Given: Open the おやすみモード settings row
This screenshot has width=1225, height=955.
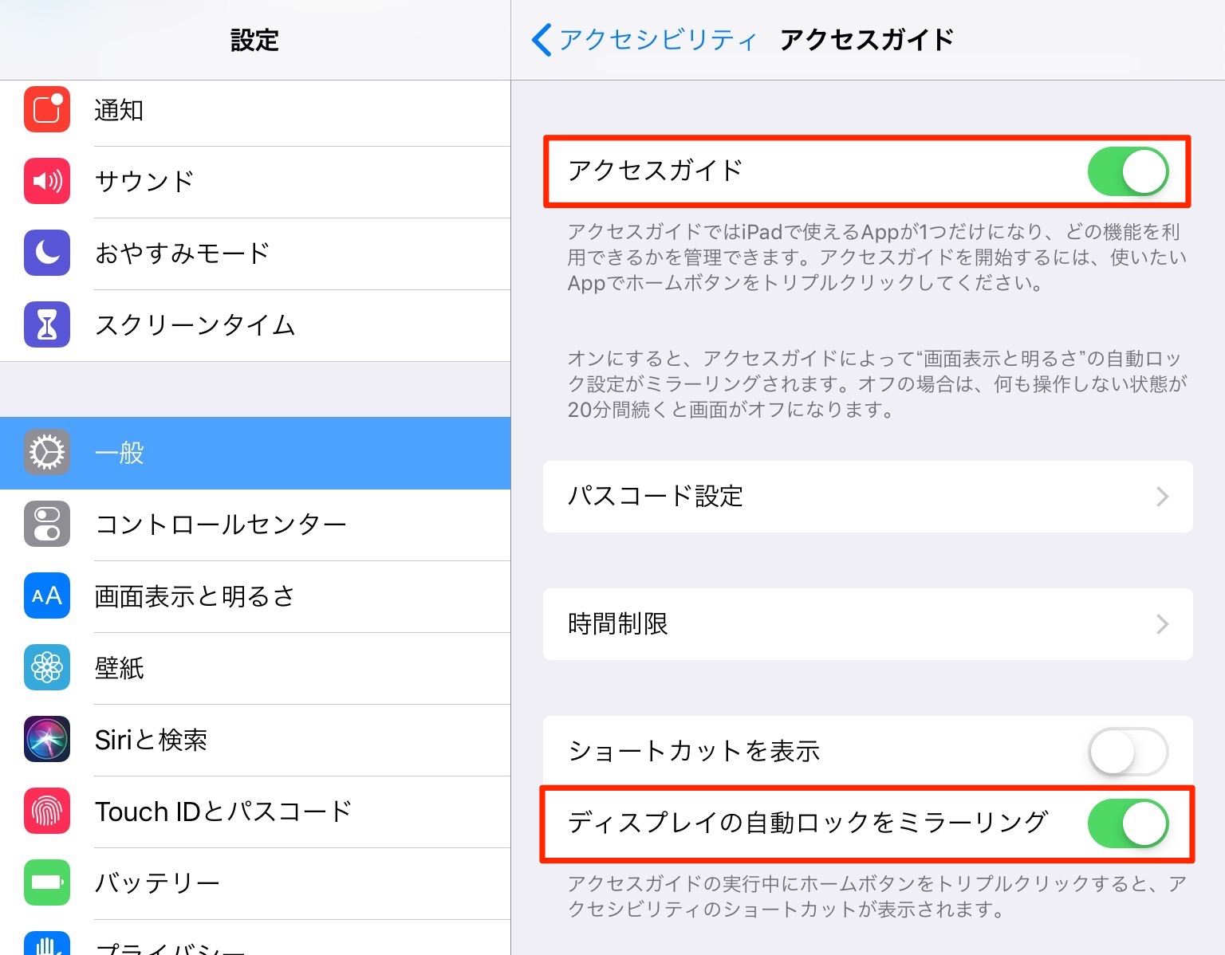Looking at the screenshot, I should click(255, 253).
